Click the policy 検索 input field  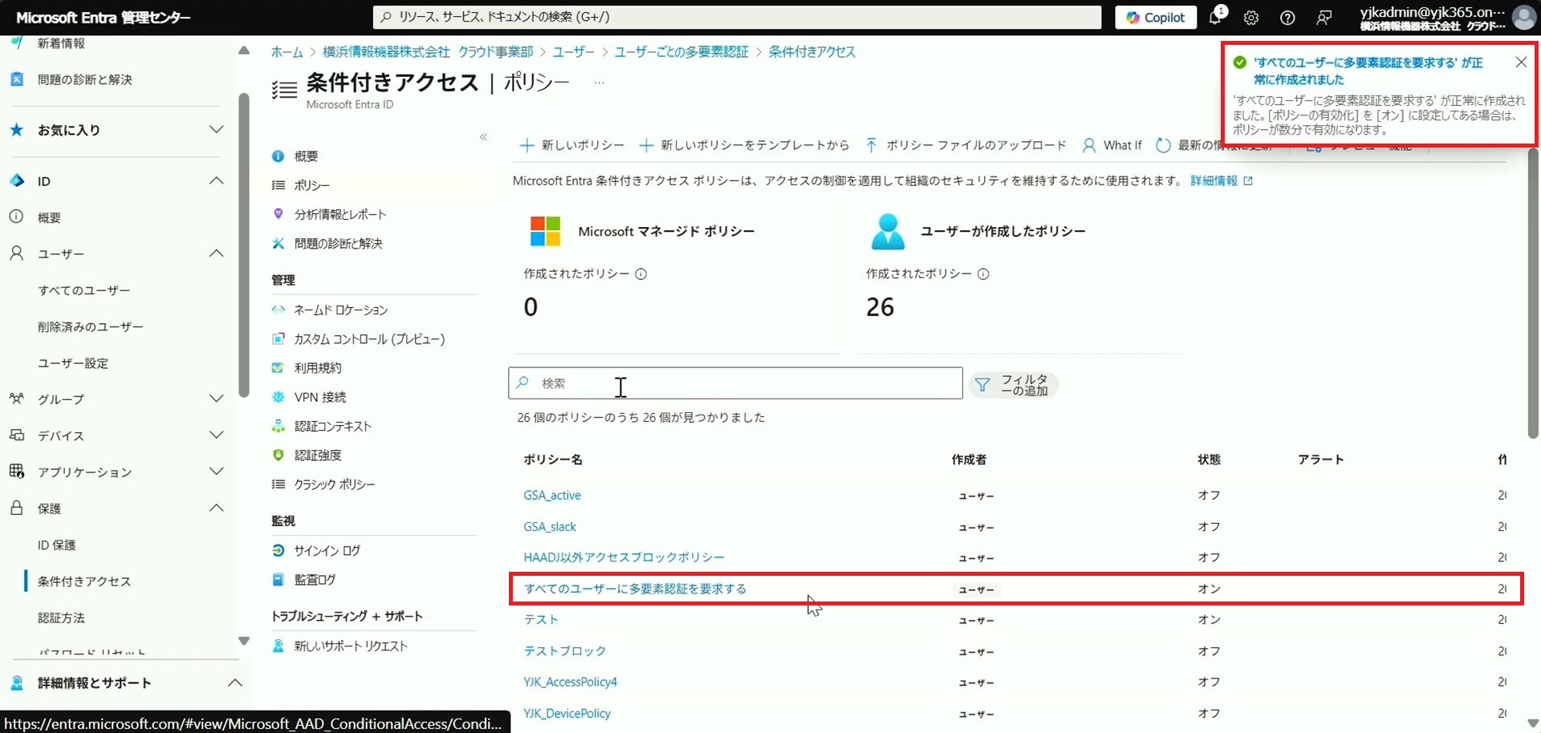click(x=735, y=383)
